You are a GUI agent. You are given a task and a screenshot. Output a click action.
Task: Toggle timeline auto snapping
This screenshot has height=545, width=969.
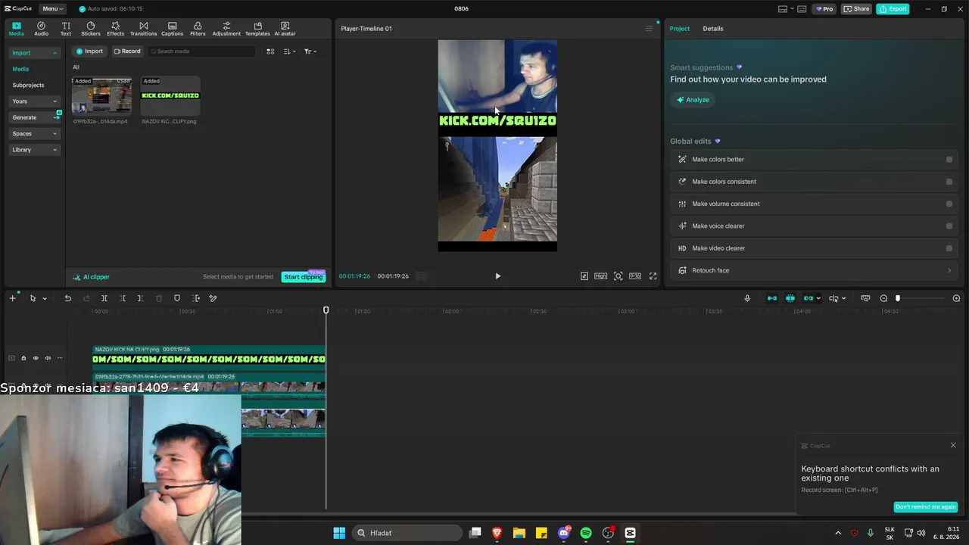click(790, 298)
